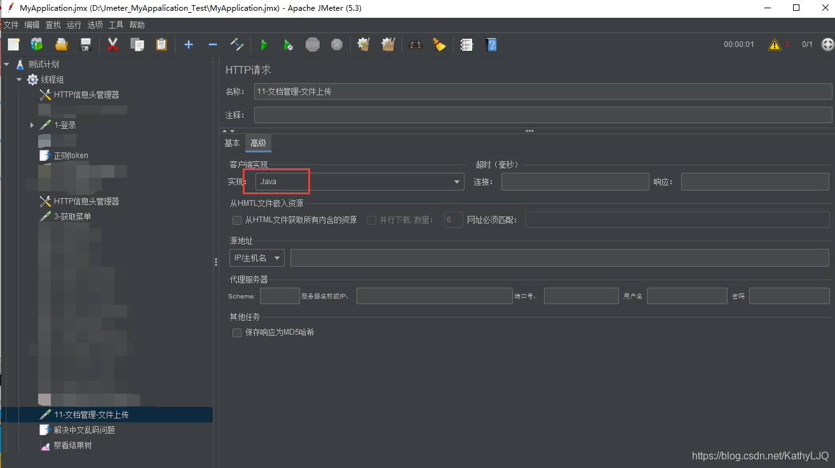This screenshot has width=835, height=468.
Task: Open Help with question mark icon
Action: pyautogui.click(x=491, y=44)
